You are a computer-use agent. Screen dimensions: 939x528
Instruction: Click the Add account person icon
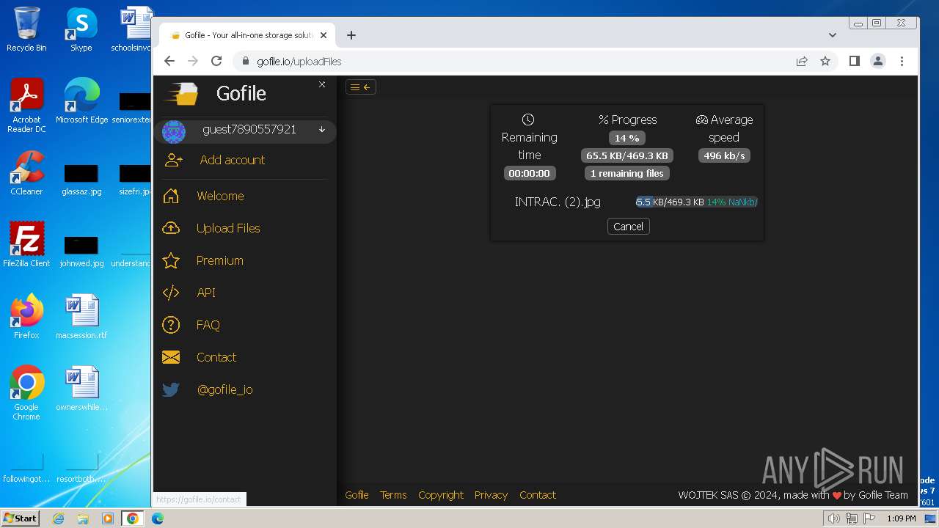[174, 161]
